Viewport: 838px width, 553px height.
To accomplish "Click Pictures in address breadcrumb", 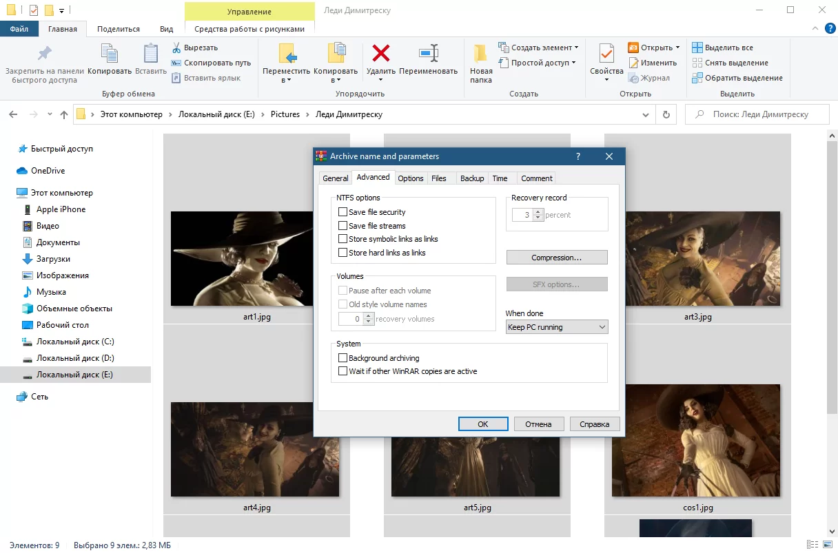I will (x=285, y=114).
